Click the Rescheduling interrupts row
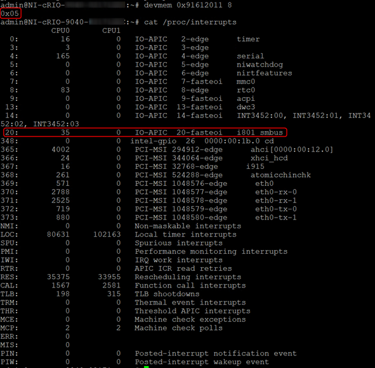Screen dimensions: 375x368 (121, 277)
